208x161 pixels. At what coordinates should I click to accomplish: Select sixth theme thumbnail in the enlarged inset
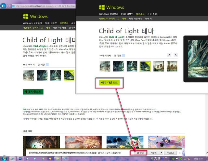[172, 66]
